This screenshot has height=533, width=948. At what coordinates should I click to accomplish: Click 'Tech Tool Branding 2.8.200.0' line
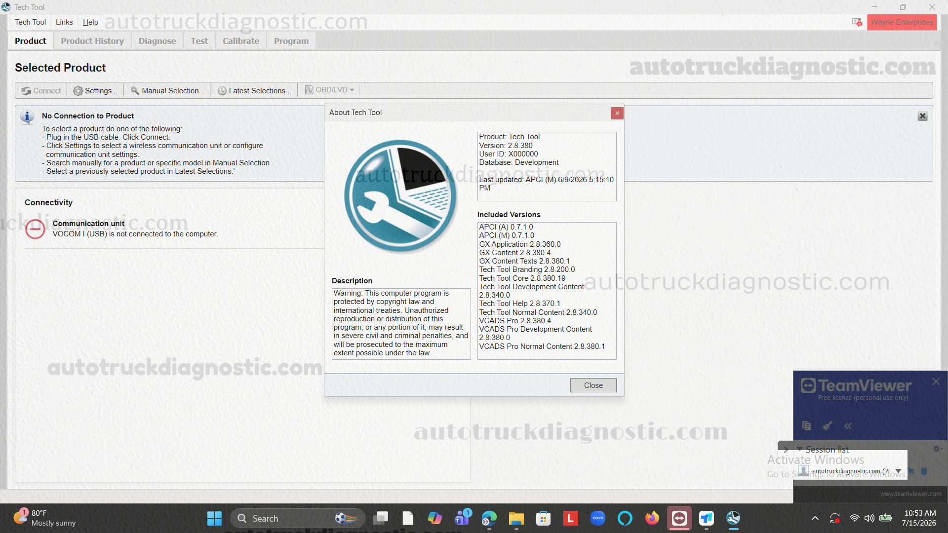coord(527,269)
